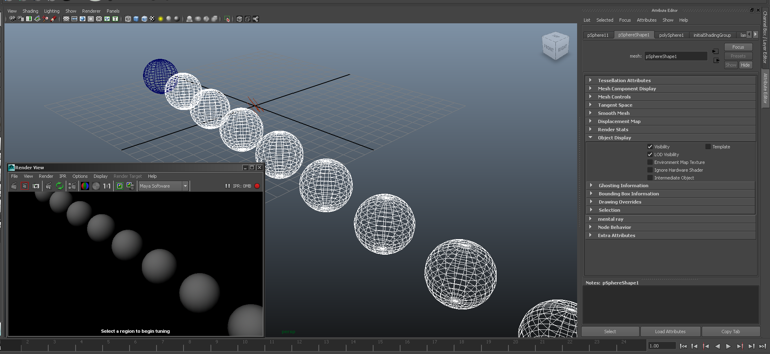The image size is (770, 354).
Task: Click the IPR render icon
Action: 49,186
